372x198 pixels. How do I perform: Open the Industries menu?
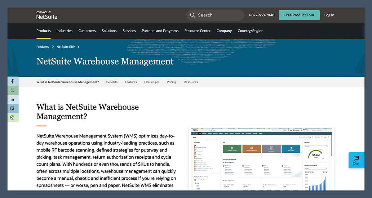click(64, 31)
